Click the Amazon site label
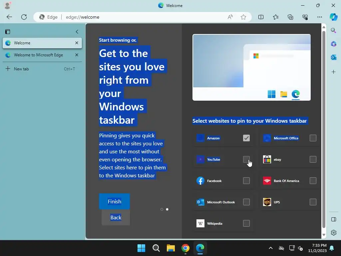The height and width of the screenshot is (256, 341). tap(213, 138)
